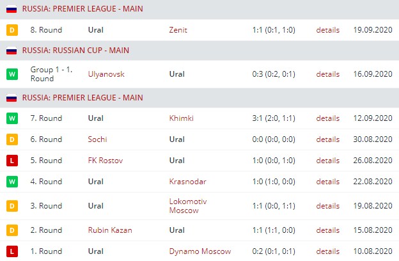Open details for Sochi vs Ural match
The width and height of the screenshot is (399, 261).
coord(327,139)
